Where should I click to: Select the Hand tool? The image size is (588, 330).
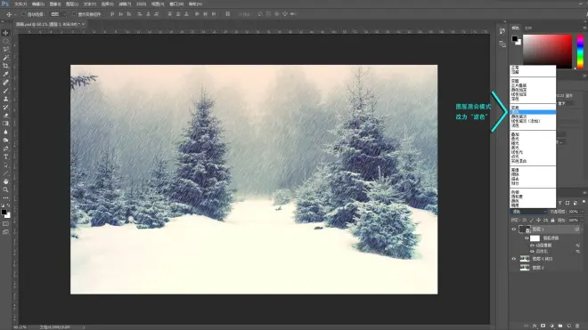(5, 181)
